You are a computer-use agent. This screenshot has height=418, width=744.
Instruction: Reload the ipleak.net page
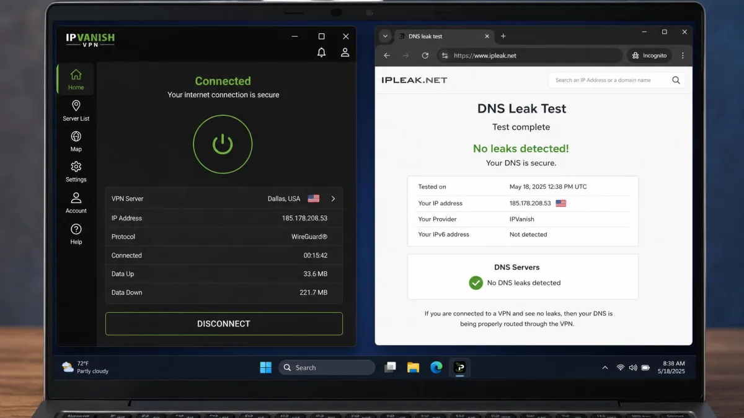click(425, 55)
